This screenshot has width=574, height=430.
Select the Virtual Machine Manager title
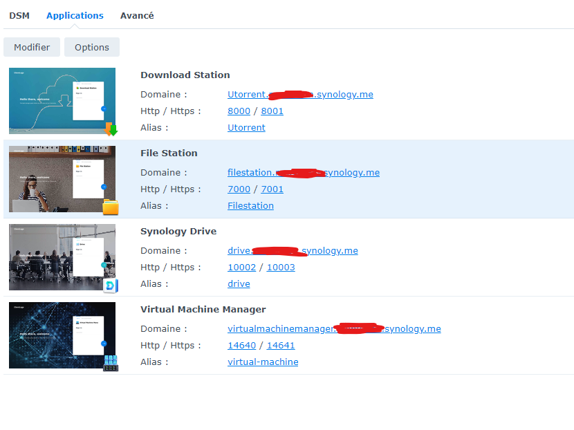pos(203,309)
